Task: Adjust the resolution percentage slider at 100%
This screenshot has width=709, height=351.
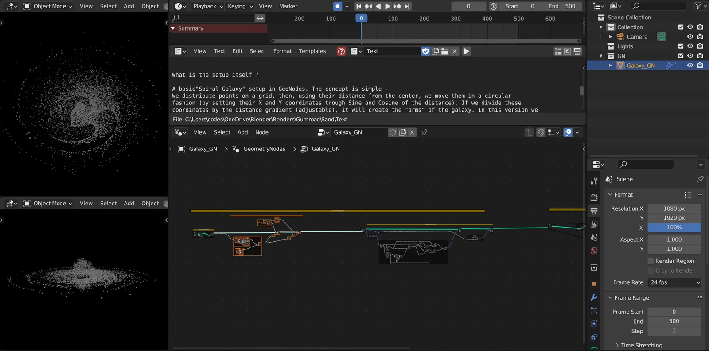Action: pos(674,228)
